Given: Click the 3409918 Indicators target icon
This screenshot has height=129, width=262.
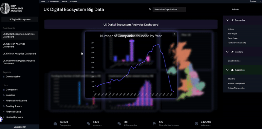Looking at the screenshot, I should click(196, 124).
